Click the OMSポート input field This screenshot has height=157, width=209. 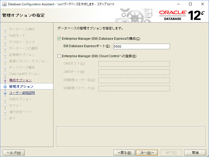pos(134,72)
